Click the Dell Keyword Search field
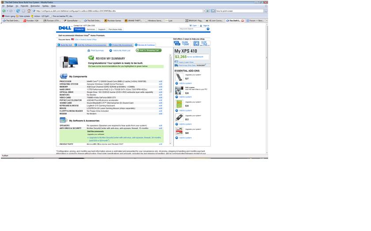This screenshot has height=231, width=371. (193, 29)
